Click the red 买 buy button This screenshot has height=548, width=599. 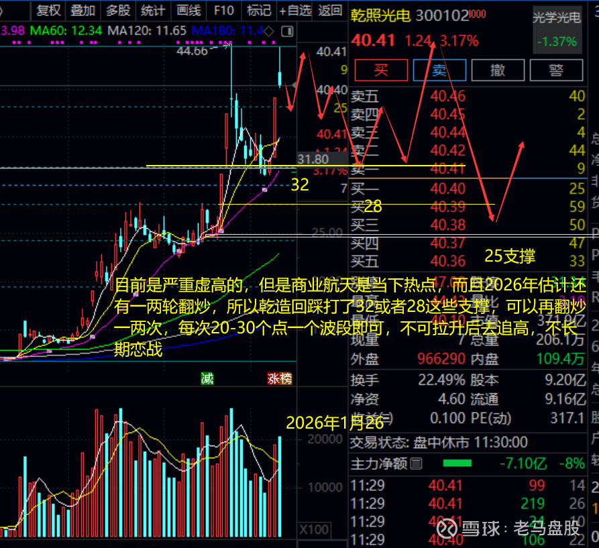(381, 70)
